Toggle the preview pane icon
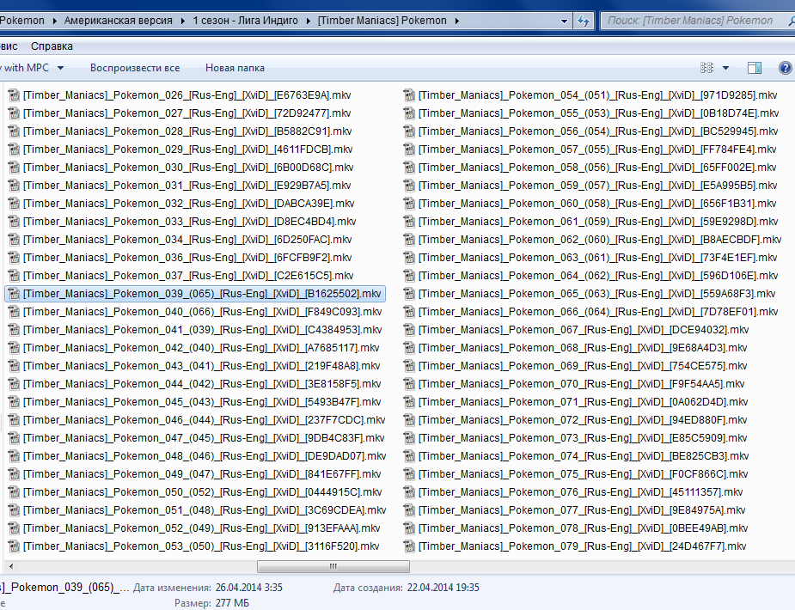This screenshot has width=795, height=610. coord(755,68)
